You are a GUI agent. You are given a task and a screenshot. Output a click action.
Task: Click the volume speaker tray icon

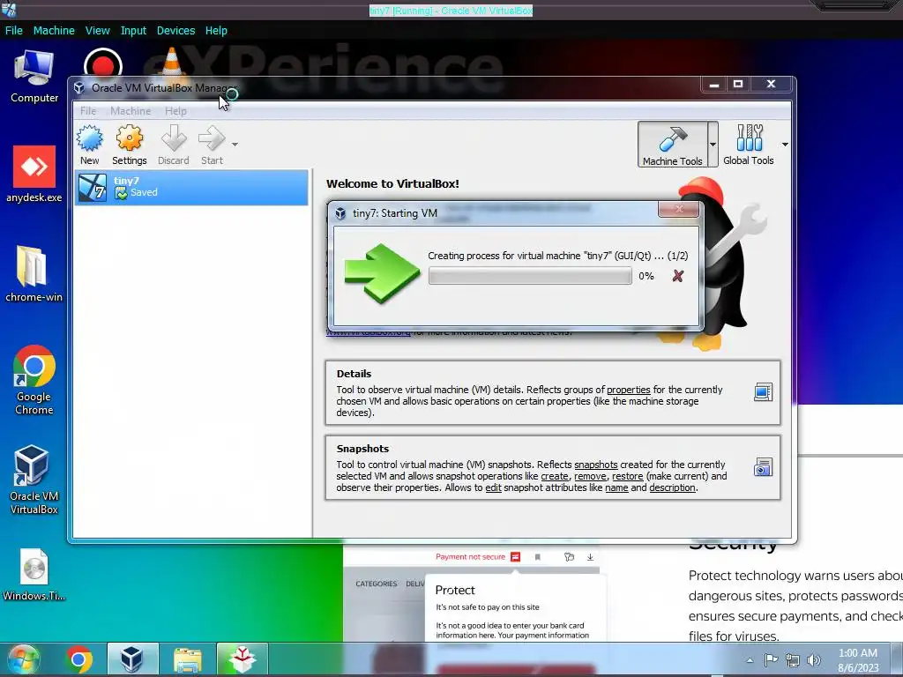pos(814,660)
